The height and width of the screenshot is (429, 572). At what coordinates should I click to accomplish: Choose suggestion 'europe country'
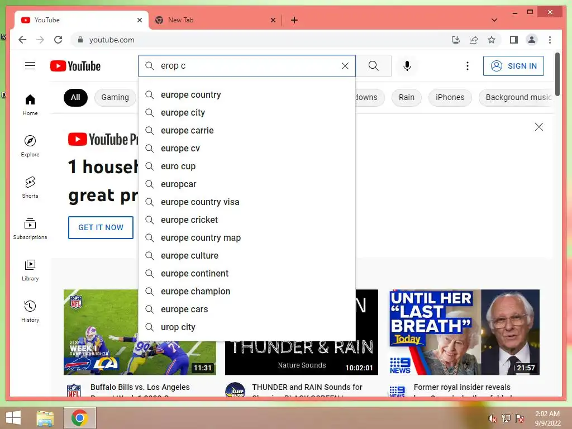247,95
